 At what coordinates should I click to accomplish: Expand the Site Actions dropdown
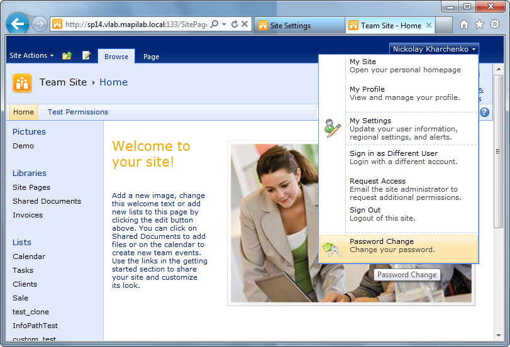[x=31, y=56]
